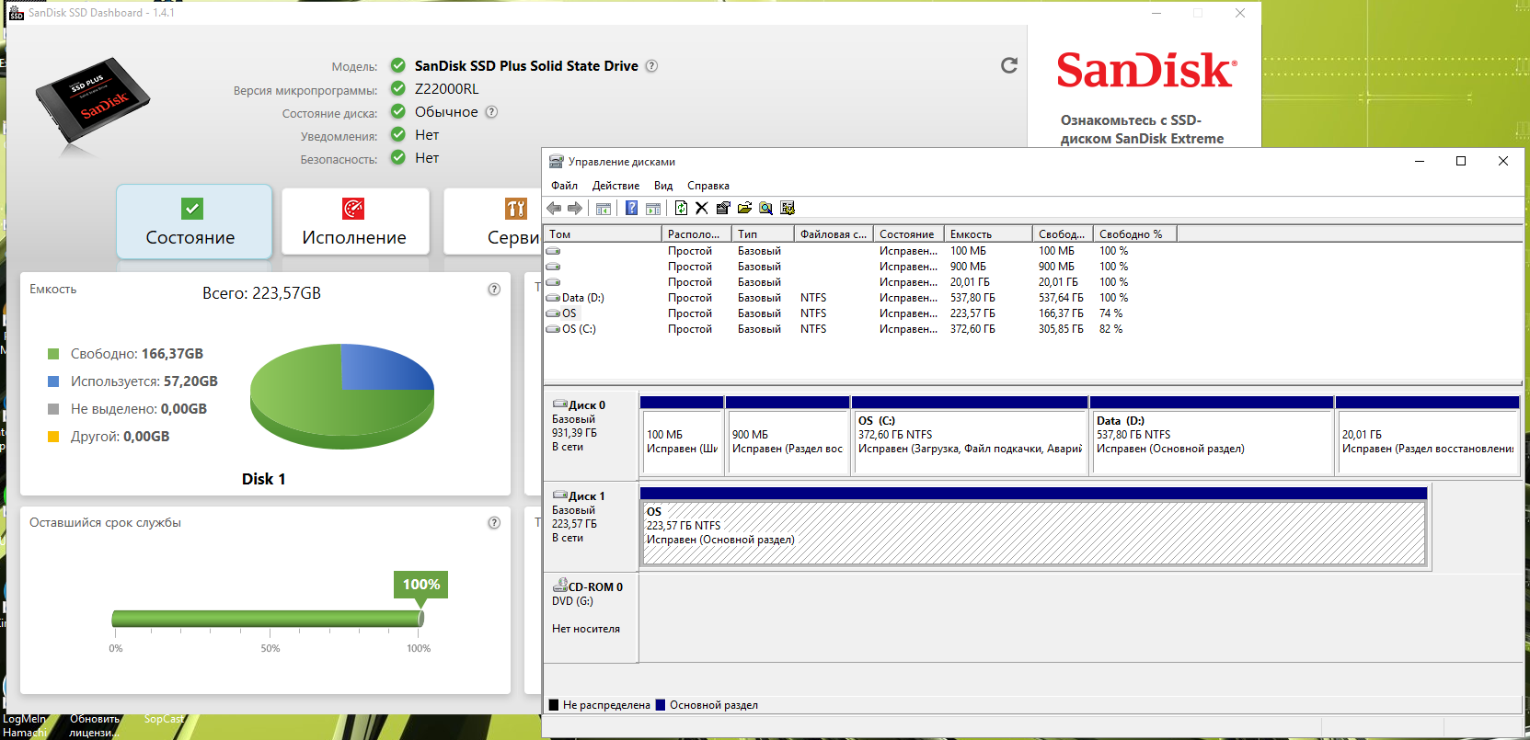Image resolution: width=1530 pixels, height=740 pixels.
Task: Open the Действие menu
Action: point(615,186)
